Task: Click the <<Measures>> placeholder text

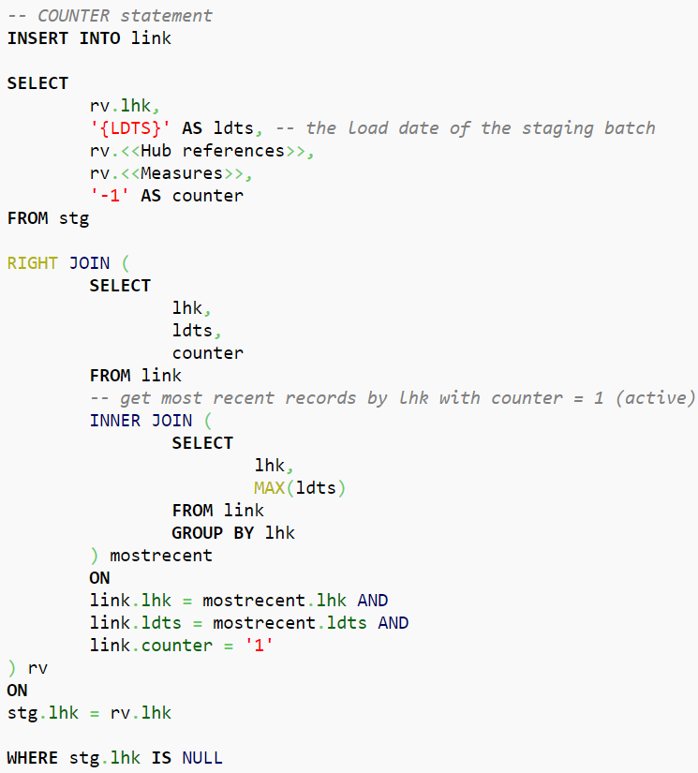Action: pos(183,173)
